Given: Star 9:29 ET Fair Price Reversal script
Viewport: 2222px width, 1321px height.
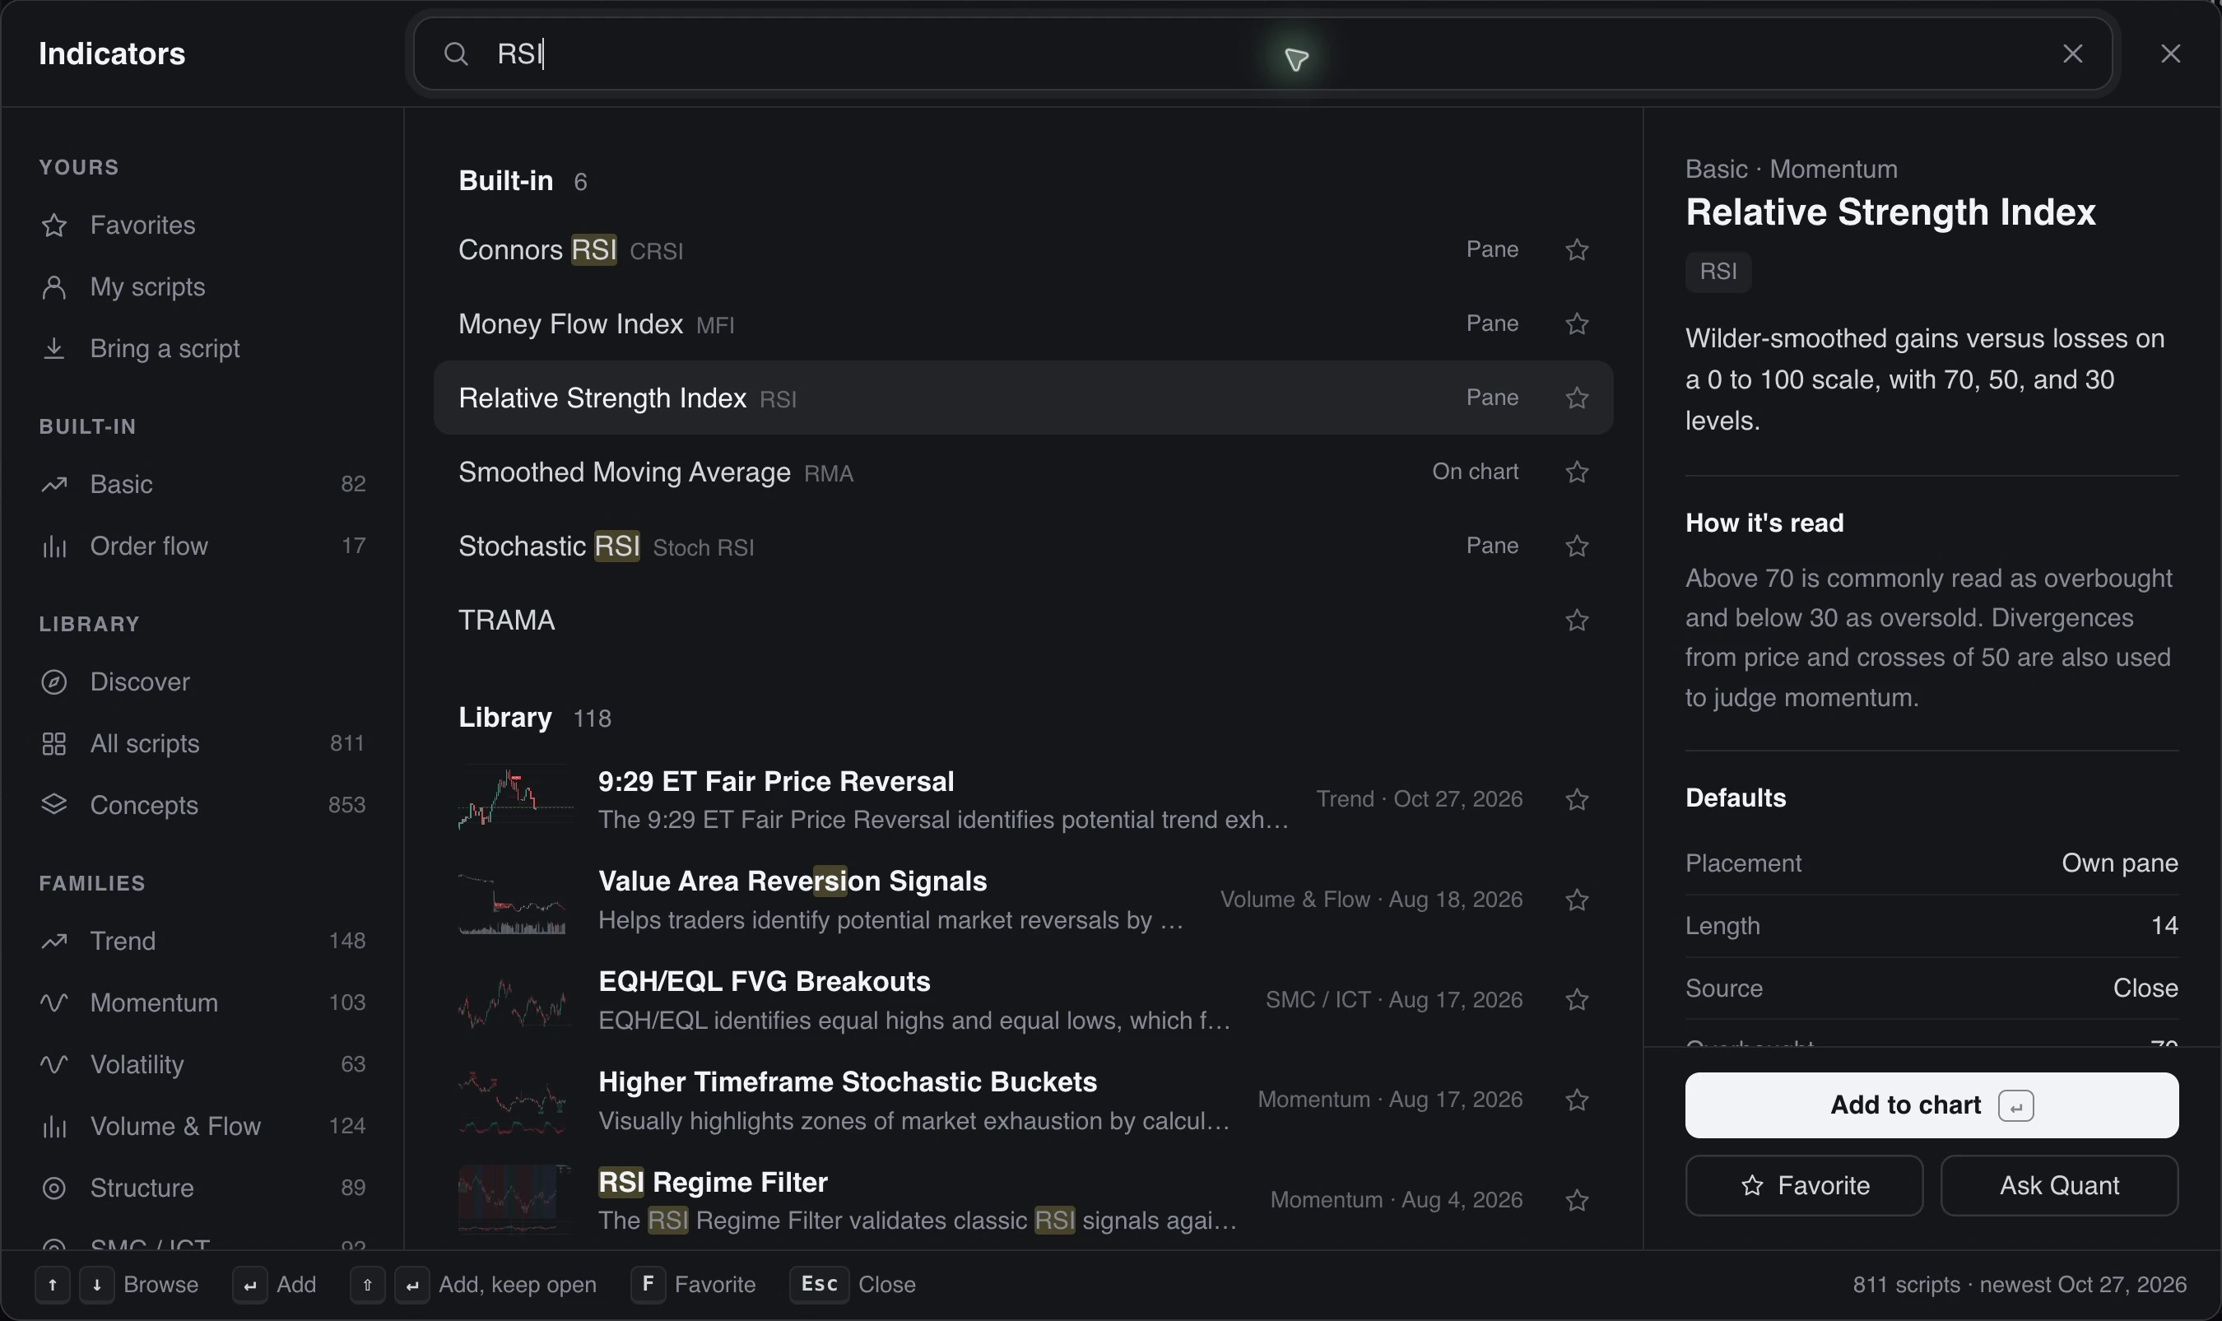Looking at the screenshot, I should point(1577,798).
